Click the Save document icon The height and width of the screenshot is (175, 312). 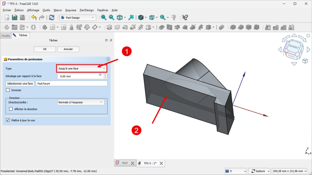[x=22, y=17]
